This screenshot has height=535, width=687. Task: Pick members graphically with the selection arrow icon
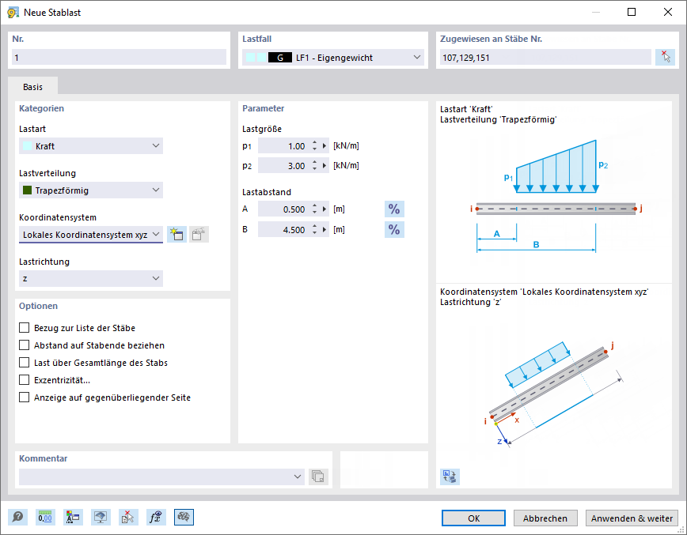666,57
